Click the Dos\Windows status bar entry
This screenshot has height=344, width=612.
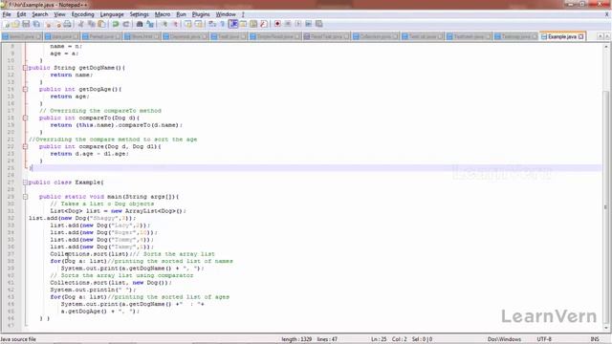click(x=504, y=339)
